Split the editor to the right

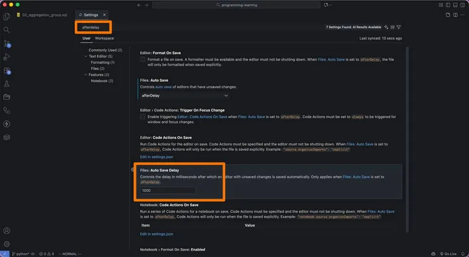(x=455, y=15)
